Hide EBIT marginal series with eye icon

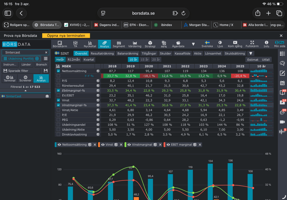[x=168, y=144]
